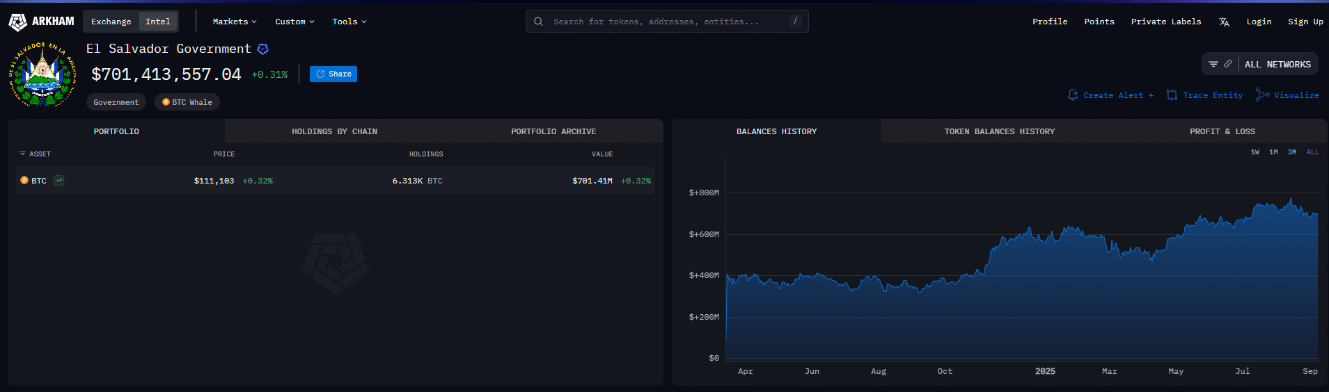Open the network filter lines icon
This screenshot has width=1329, height=392.
pyautogui.click(x=1213, y=64)
